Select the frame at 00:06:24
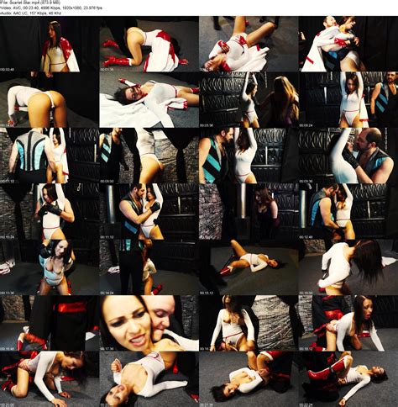398x407 pixels. coord(348,100)
